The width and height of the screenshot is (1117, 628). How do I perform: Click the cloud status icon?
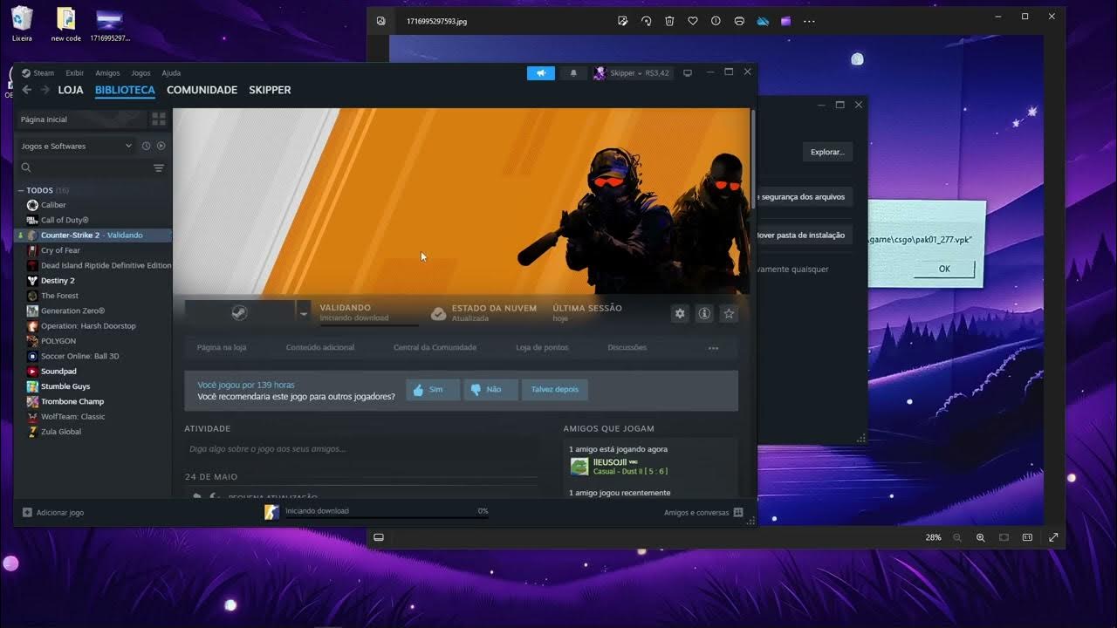(439, 313)
